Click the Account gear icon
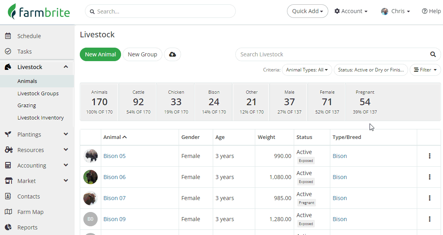443x235 pixels. (337, 11)
